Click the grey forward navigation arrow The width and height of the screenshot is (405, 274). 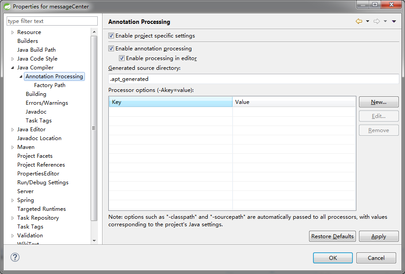pyautogui.click(x=377, y=22)
